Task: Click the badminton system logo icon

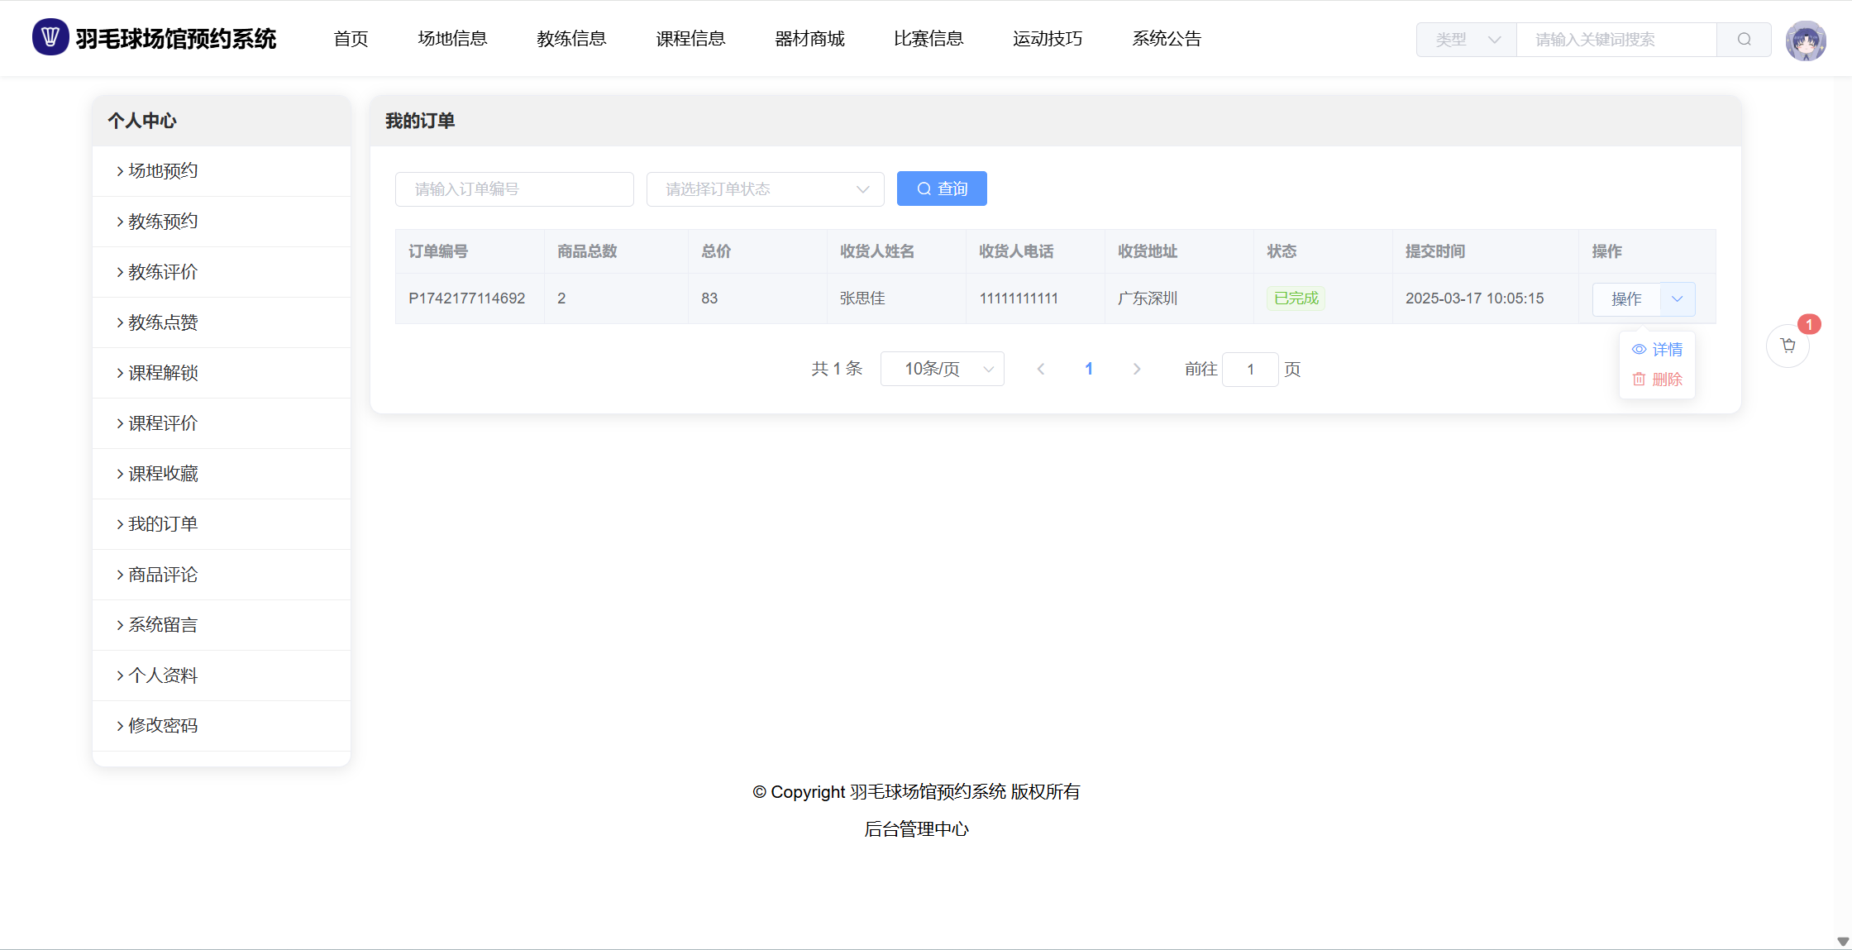Action: [50, 37]
